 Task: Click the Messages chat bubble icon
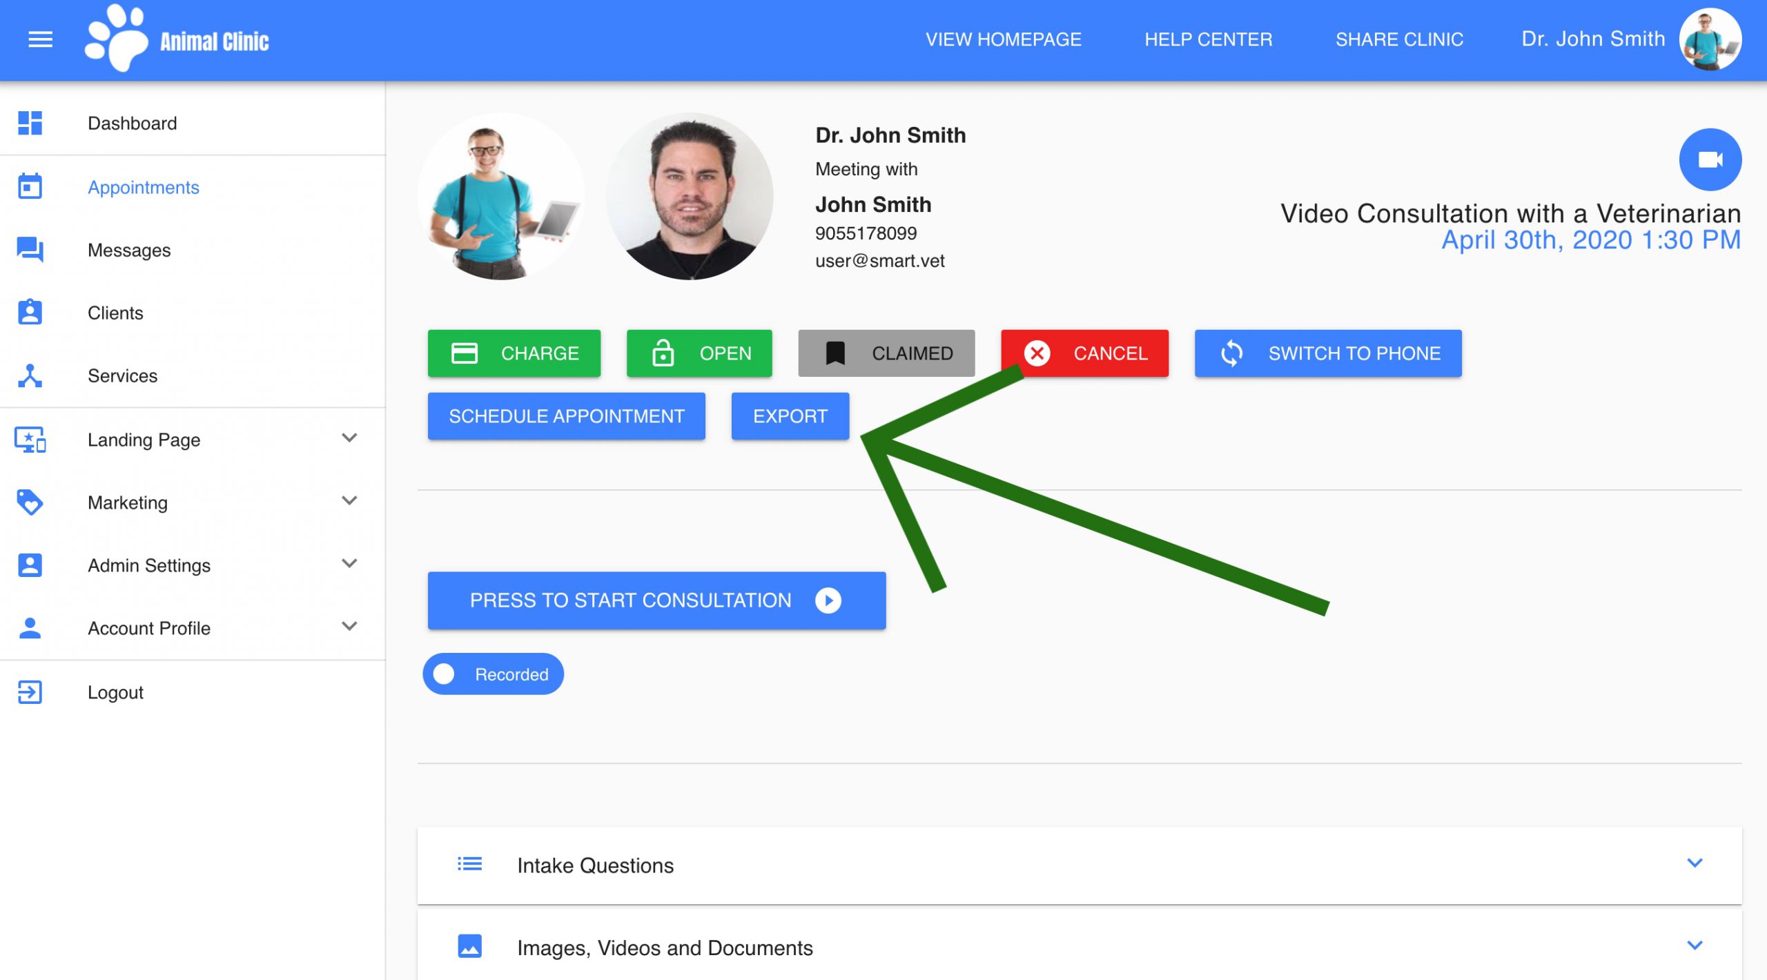[30, 249]
